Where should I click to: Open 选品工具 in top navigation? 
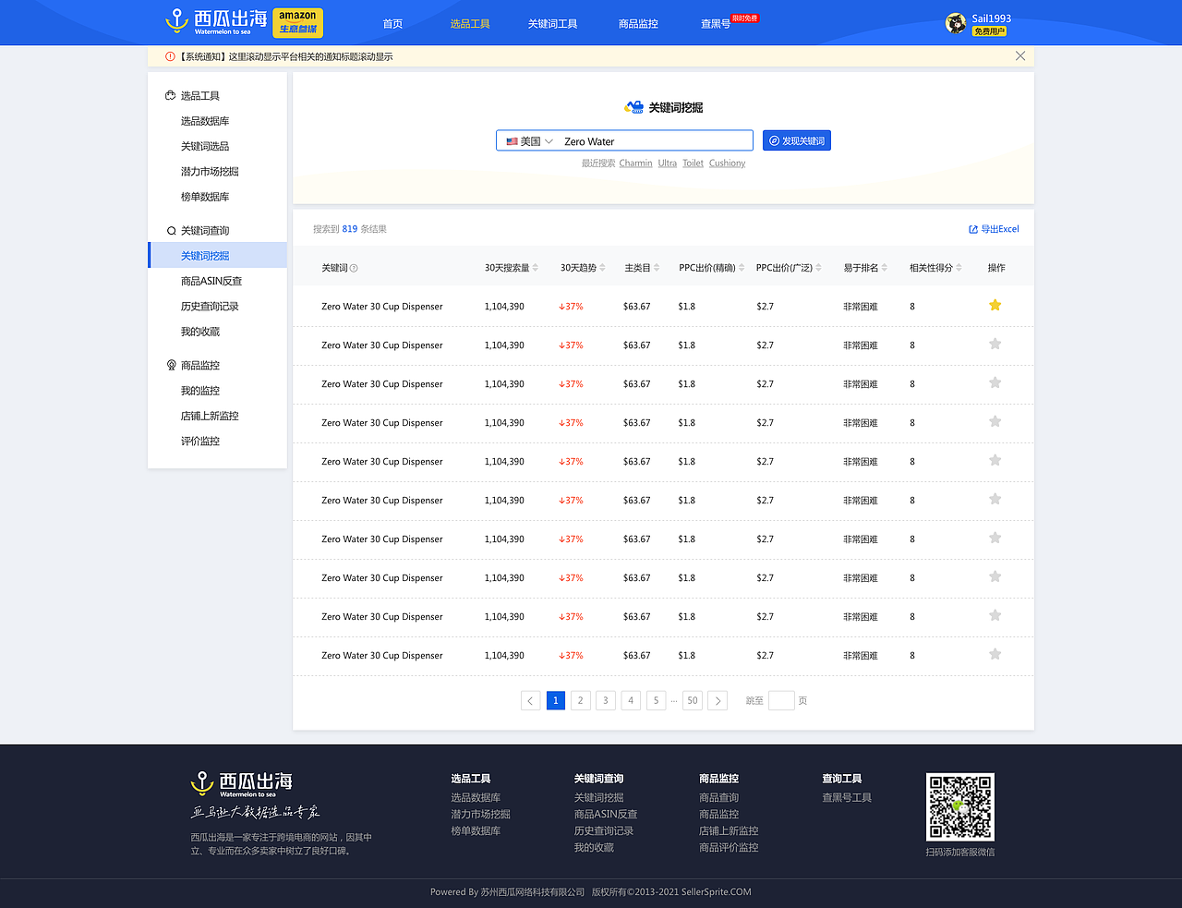[470, 24]
